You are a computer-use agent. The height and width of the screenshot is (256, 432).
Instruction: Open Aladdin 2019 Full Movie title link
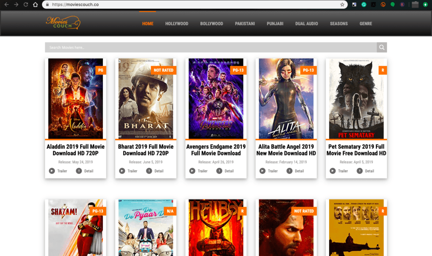pos(76,150)
